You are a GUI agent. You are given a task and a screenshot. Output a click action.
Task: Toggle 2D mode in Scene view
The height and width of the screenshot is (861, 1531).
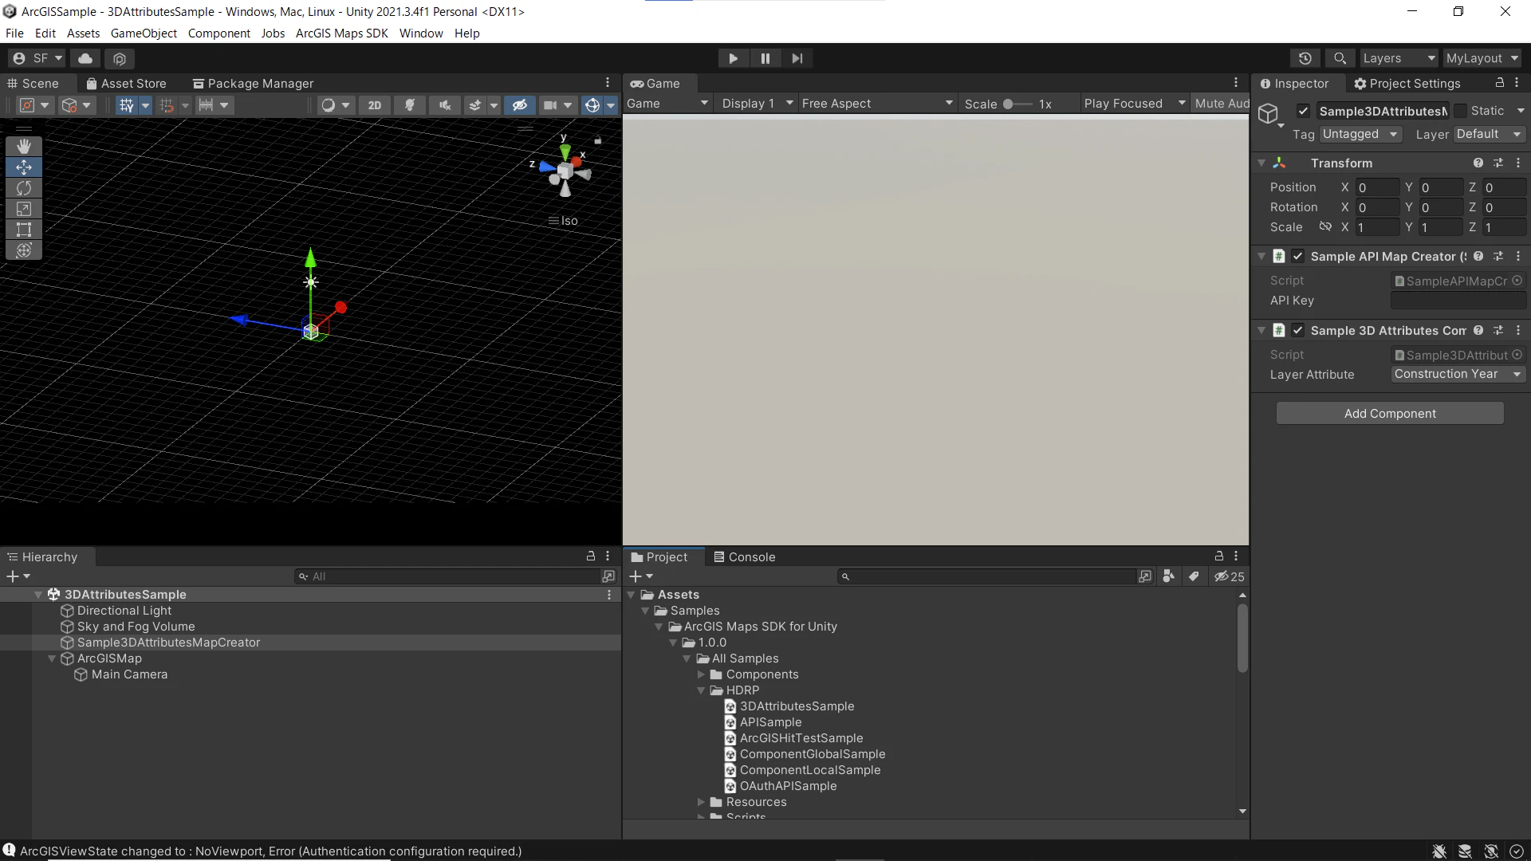374,105
